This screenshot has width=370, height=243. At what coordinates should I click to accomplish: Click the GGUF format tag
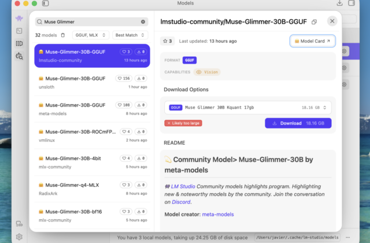pos(190,60)
